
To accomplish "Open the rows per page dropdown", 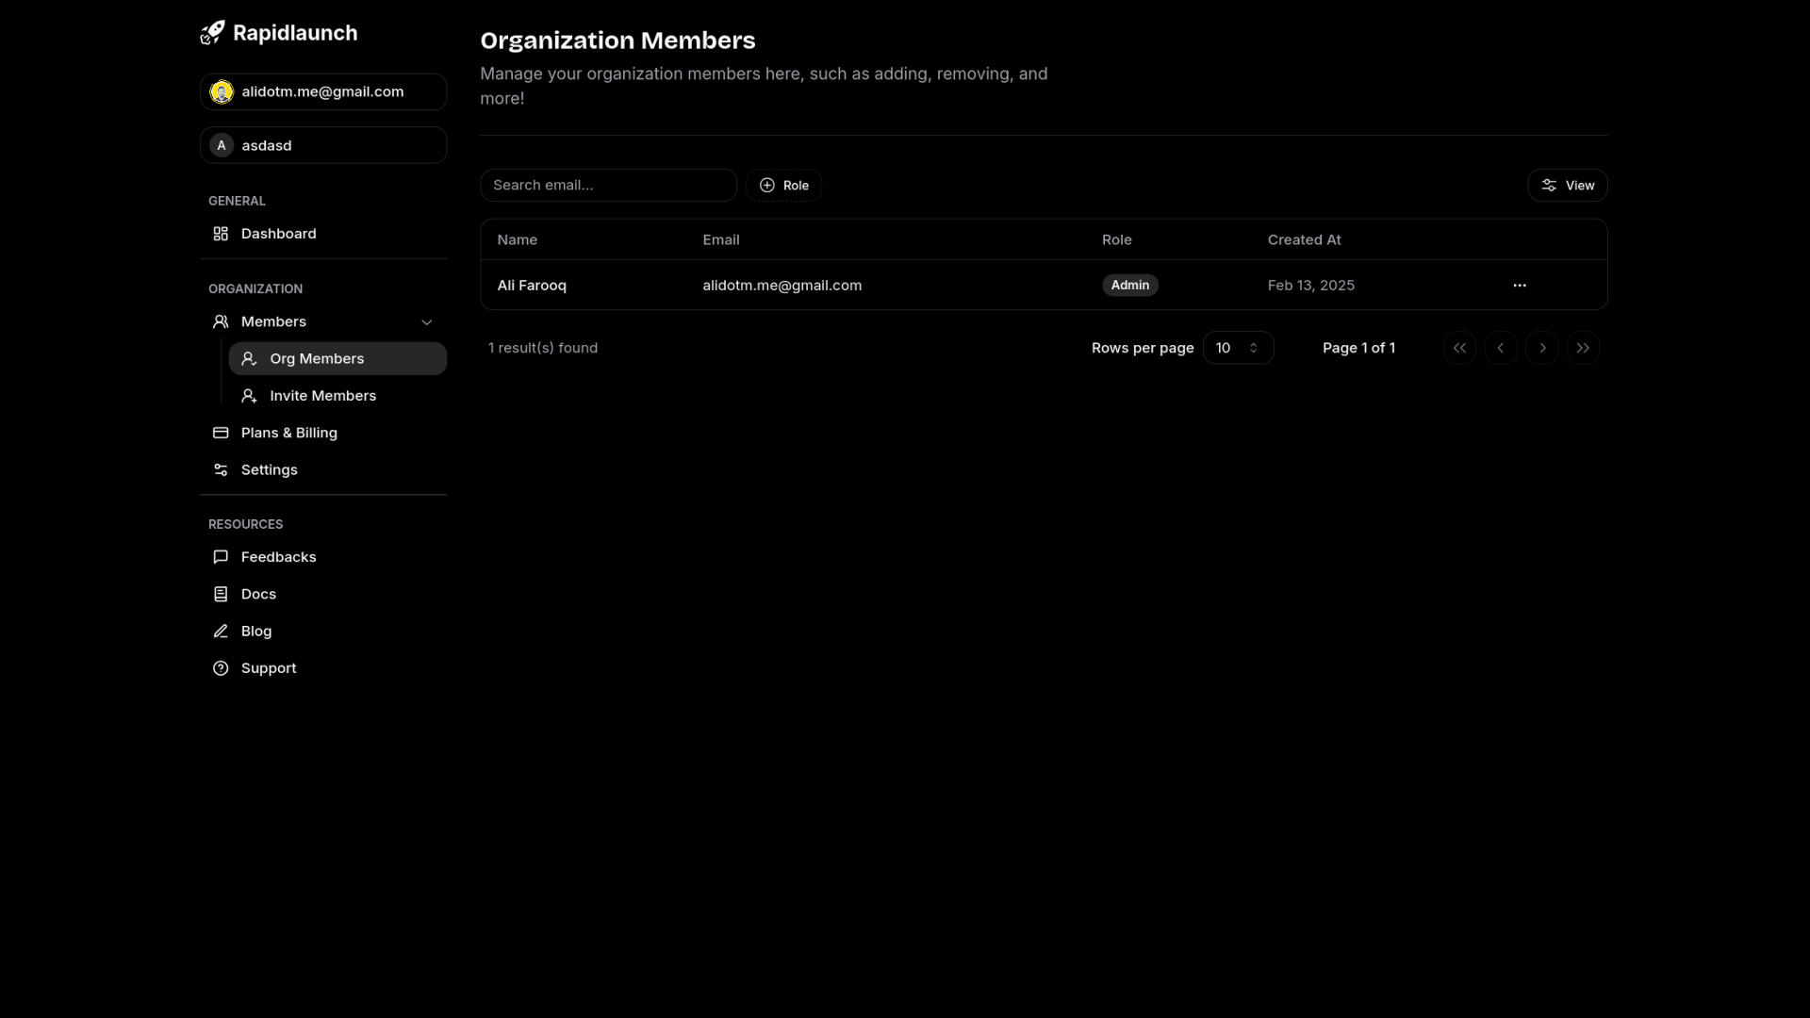I will click(1238, 348).
